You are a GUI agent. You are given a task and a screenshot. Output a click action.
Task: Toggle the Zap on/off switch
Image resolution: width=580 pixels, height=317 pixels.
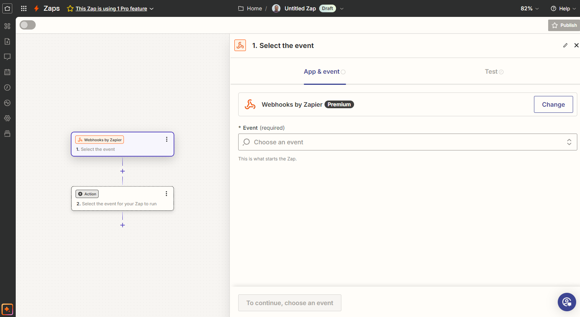pyautogui.click(x=28, y=25)
